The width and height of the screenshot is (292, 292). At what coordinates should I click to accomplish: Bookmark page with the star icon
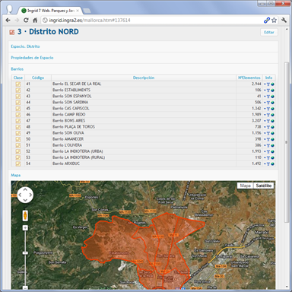pos(274,21)
